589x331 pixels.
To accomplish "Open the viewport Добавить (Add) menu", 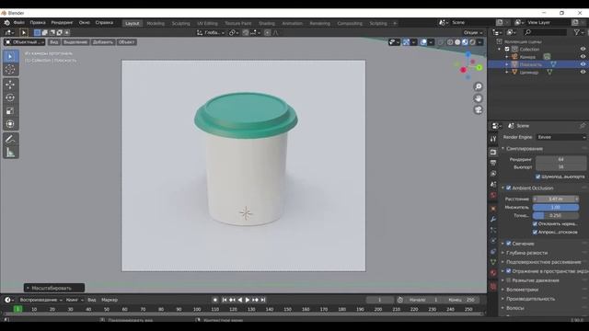I will click(103, 42).
